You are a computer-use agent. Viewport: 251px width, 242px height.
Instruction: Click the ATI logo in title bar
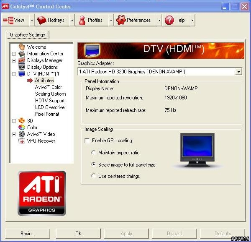[5, 6]
